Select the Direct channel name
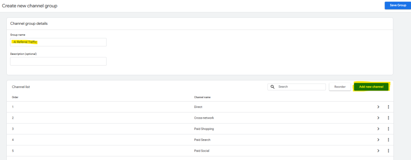 198,107
